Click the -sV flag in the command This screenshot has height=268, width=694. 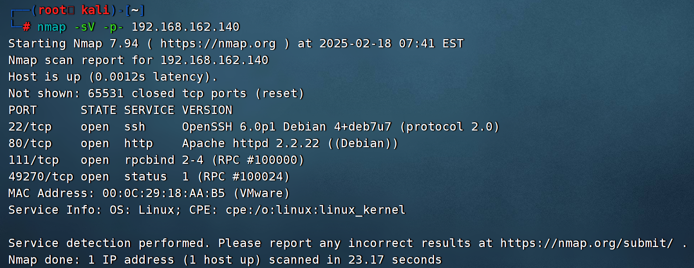click(84, 27)
